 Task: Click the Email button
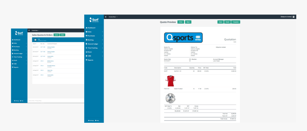pyautogui.click(x=227, y=22)
